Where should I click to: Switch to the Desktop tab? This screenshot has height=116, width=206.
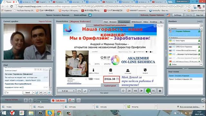click(x=154, y=22)
